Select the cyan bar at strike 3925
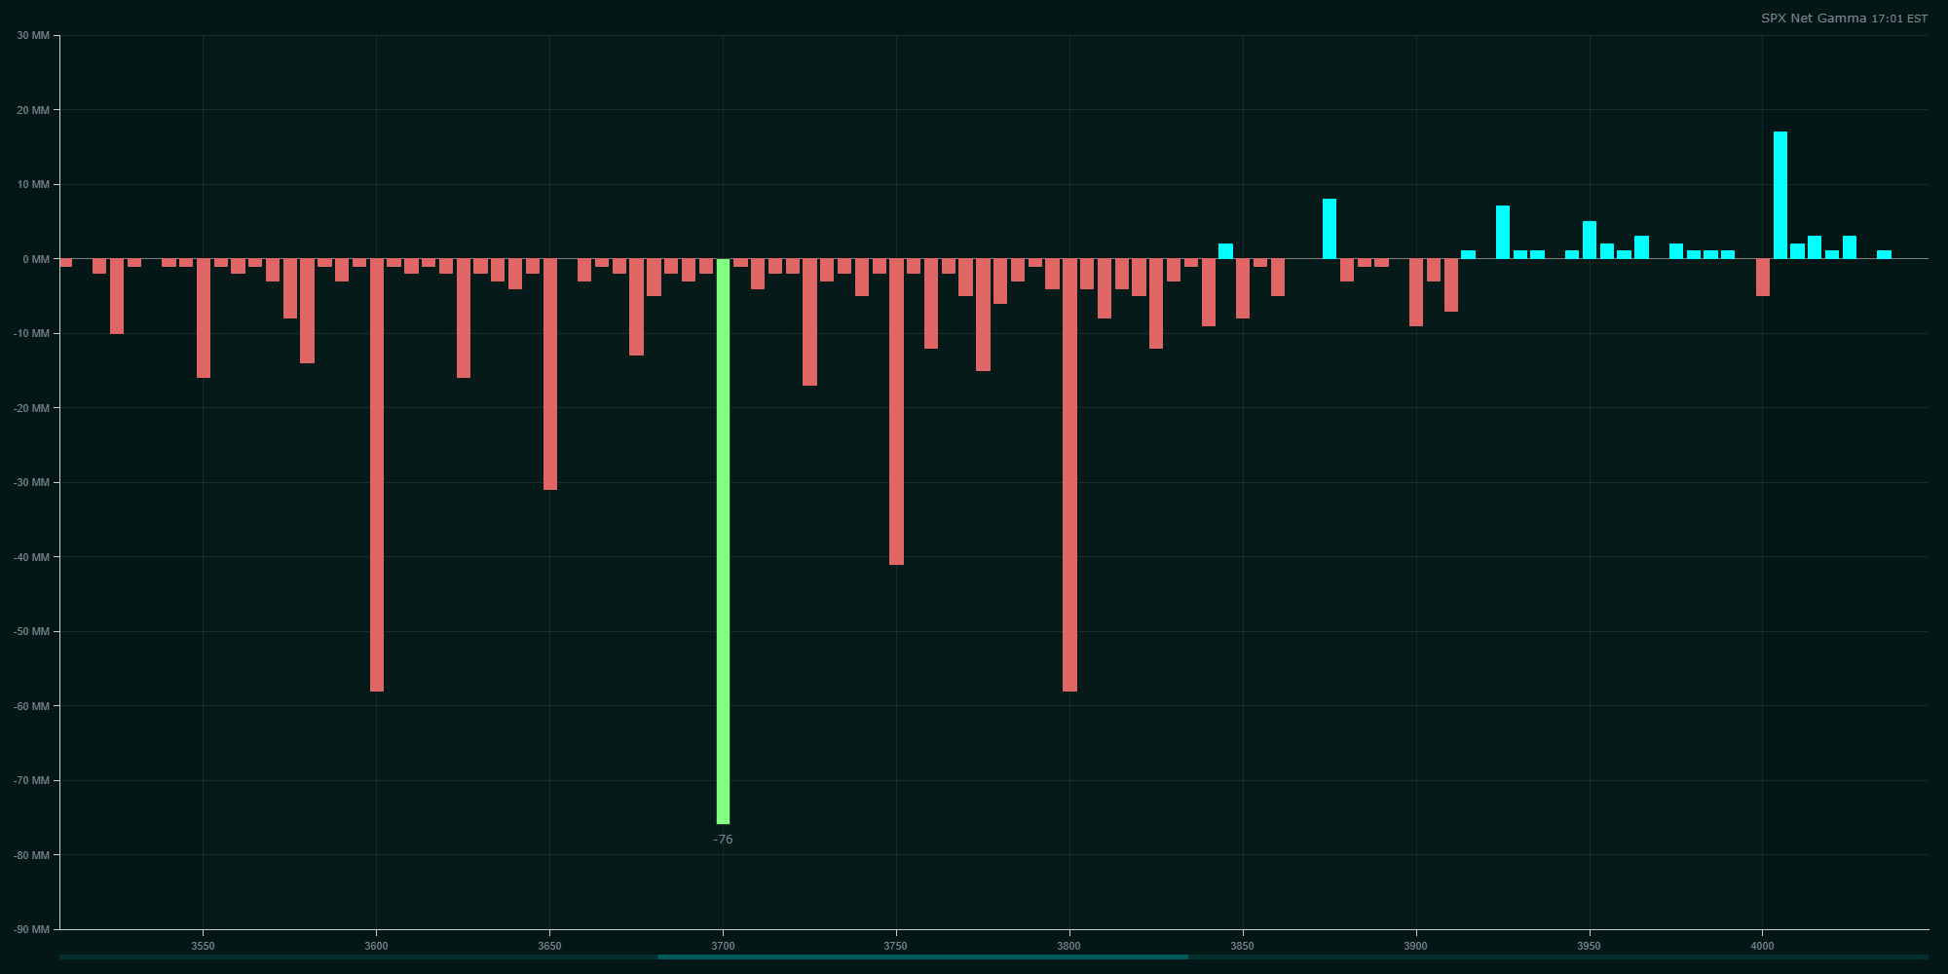The width and height of the screenshot is (1948, 974). (1503, 232)
